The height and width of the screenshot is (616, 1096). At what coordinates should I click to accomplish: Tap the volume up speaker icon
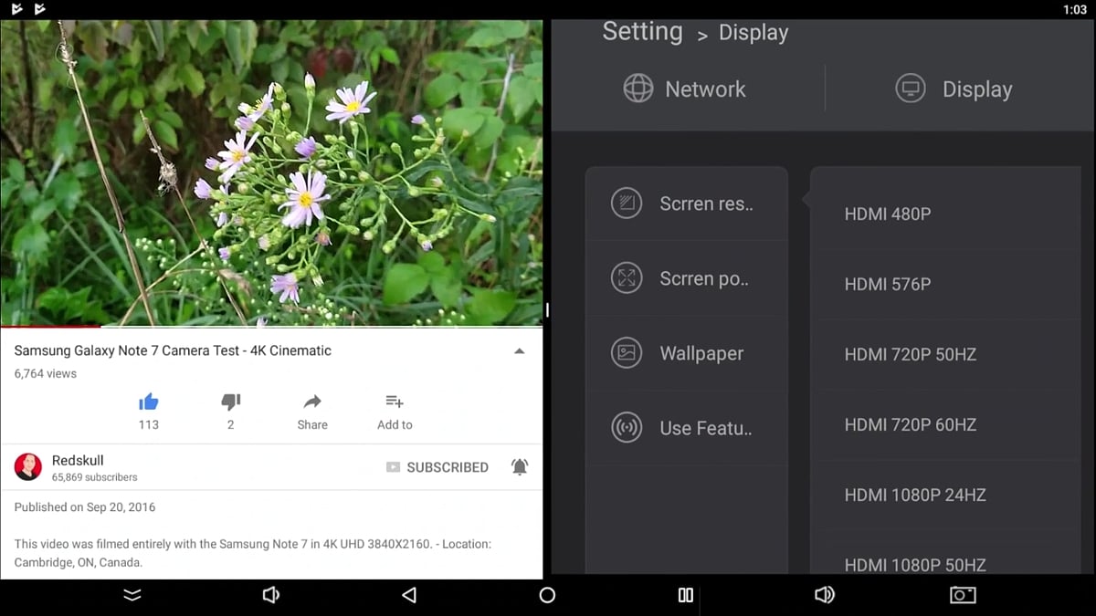click(x=824, y=595)
